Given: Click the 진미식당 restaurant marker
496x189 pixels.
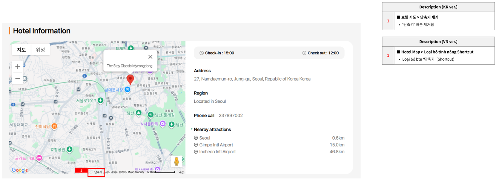Looking at the screenshot, I should point(55,126).
